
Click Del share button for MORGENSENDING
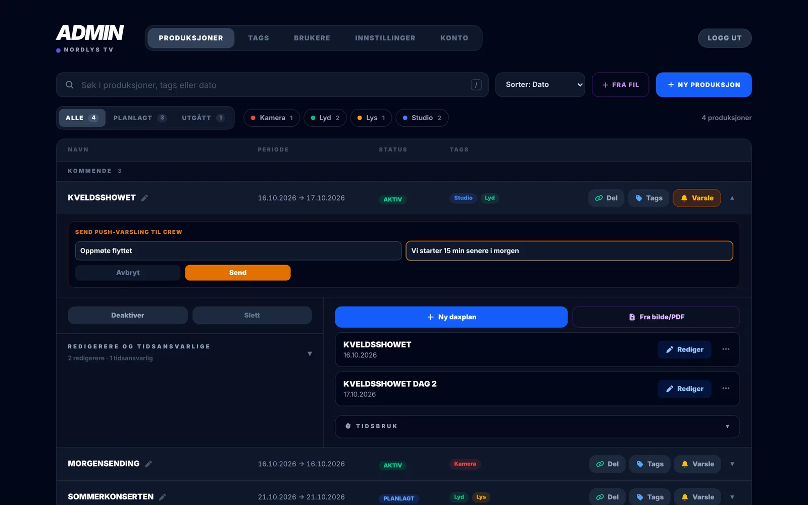click(x=608, y=464)
